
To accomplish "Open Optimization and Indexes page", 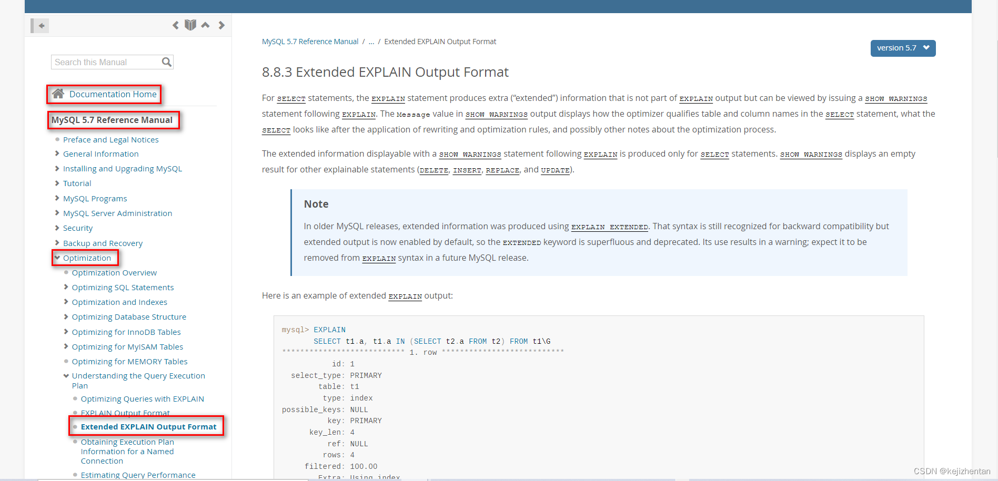I will pos(120,302).
